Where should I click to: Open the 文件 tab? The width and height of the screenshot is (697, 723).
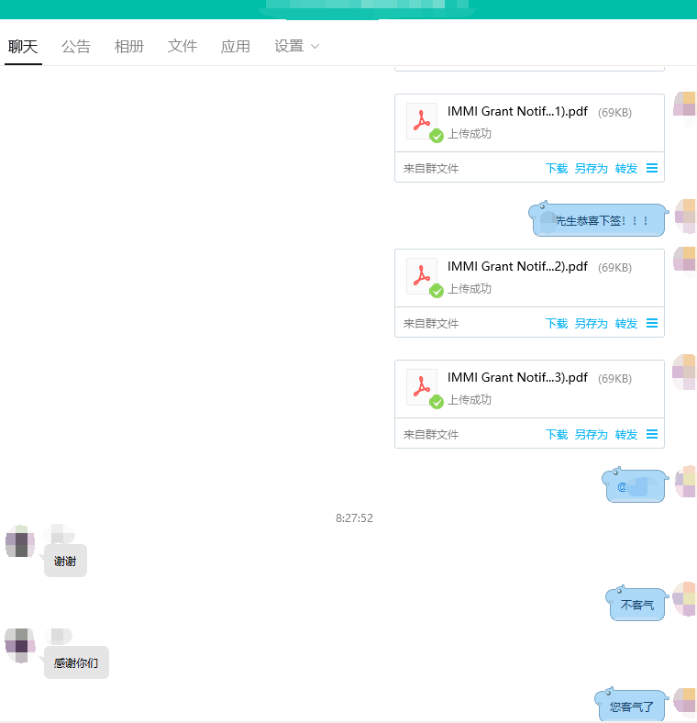pyautogui.click(x=183, y=47)
